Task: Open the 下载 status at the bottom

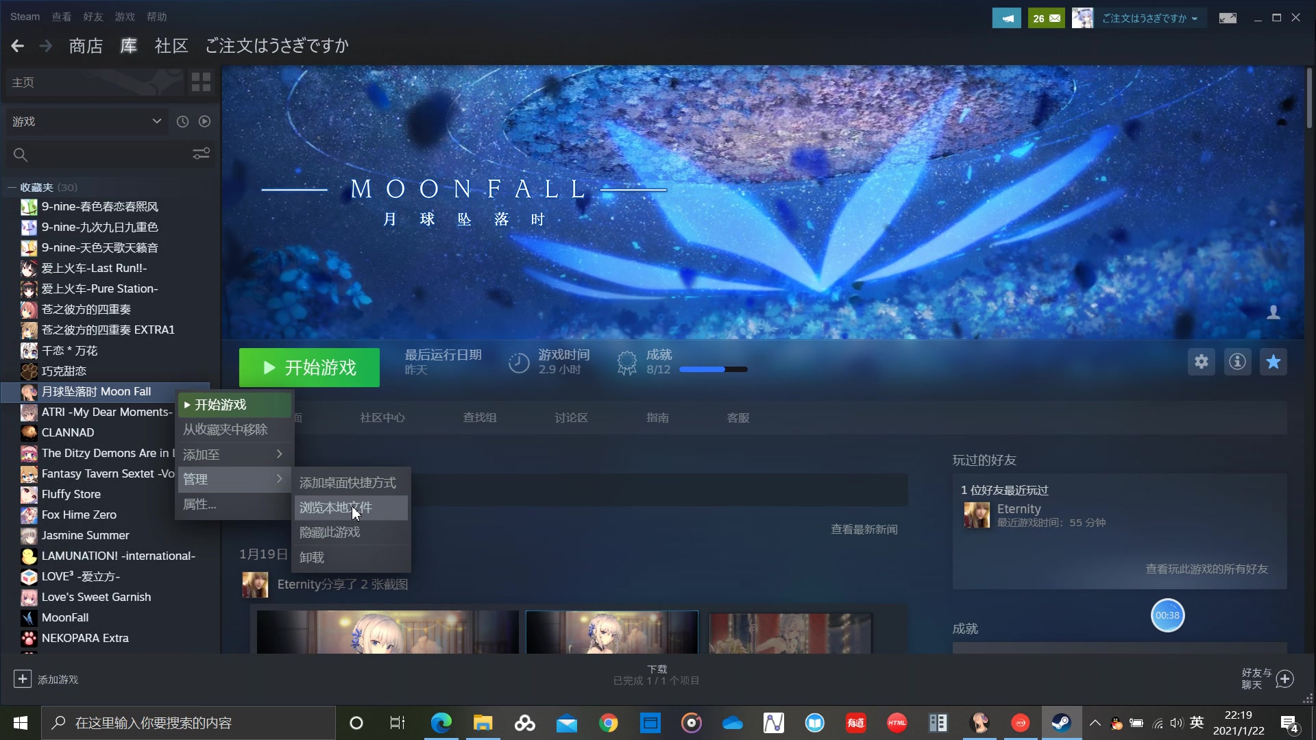Action: pos(657,675)
